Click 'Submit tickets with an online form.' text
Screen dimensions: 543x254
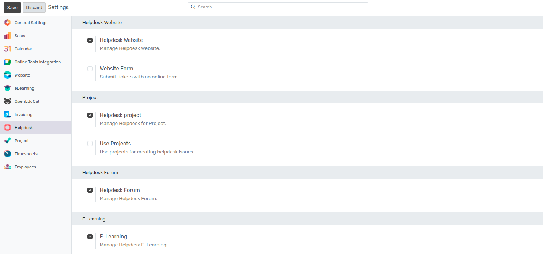(x=139, y=77)
